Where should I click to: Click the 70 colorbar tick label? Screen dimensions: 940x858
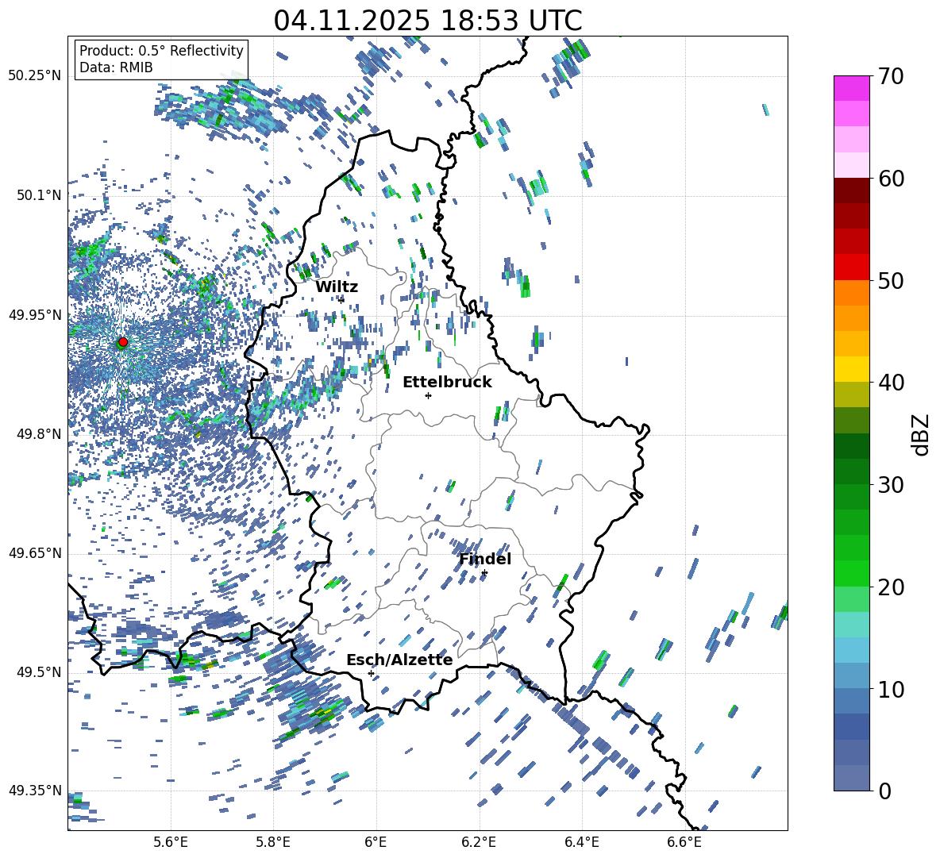[891, 76]
